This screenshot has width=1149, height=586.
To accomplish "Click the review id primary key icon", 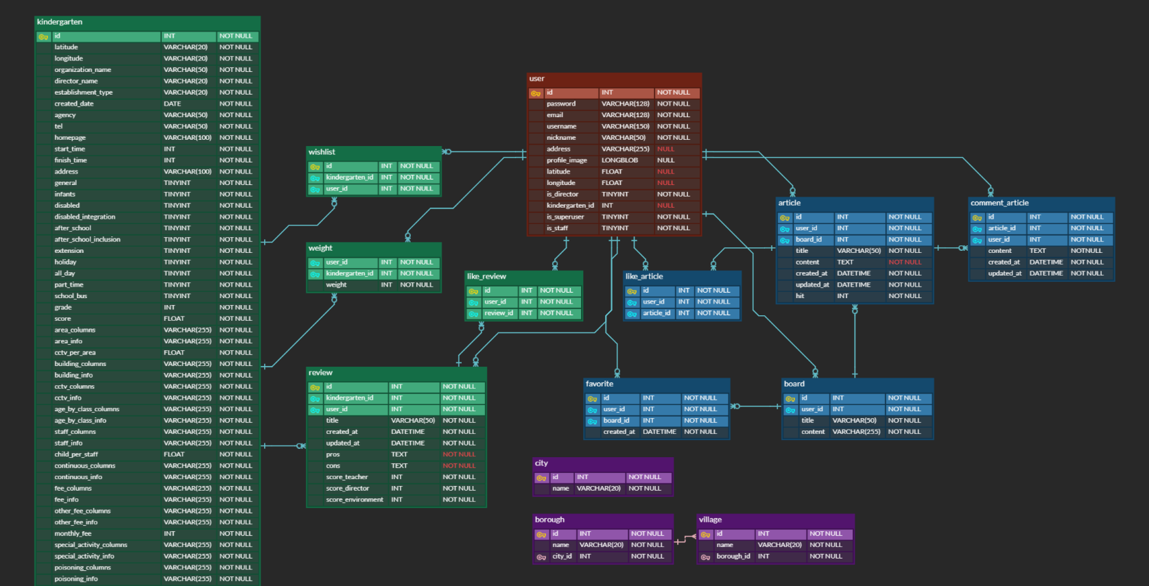I will pos(315,387).
